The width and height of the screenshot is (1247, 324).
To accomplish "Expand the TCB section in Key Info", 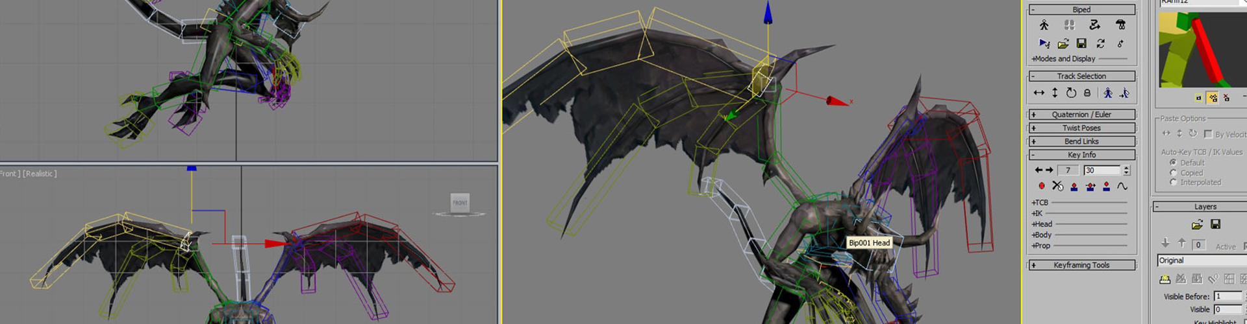I will tap(1040, 203).
